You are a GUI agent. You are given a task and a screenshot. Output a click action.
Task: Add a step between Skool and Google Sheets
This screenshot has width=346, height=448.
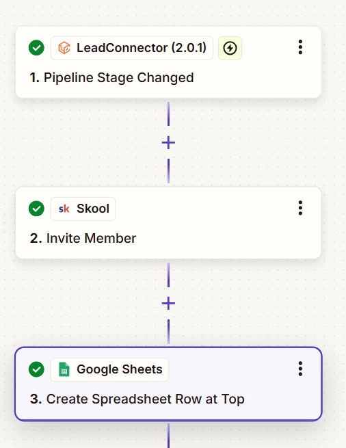tap(168, 304)
